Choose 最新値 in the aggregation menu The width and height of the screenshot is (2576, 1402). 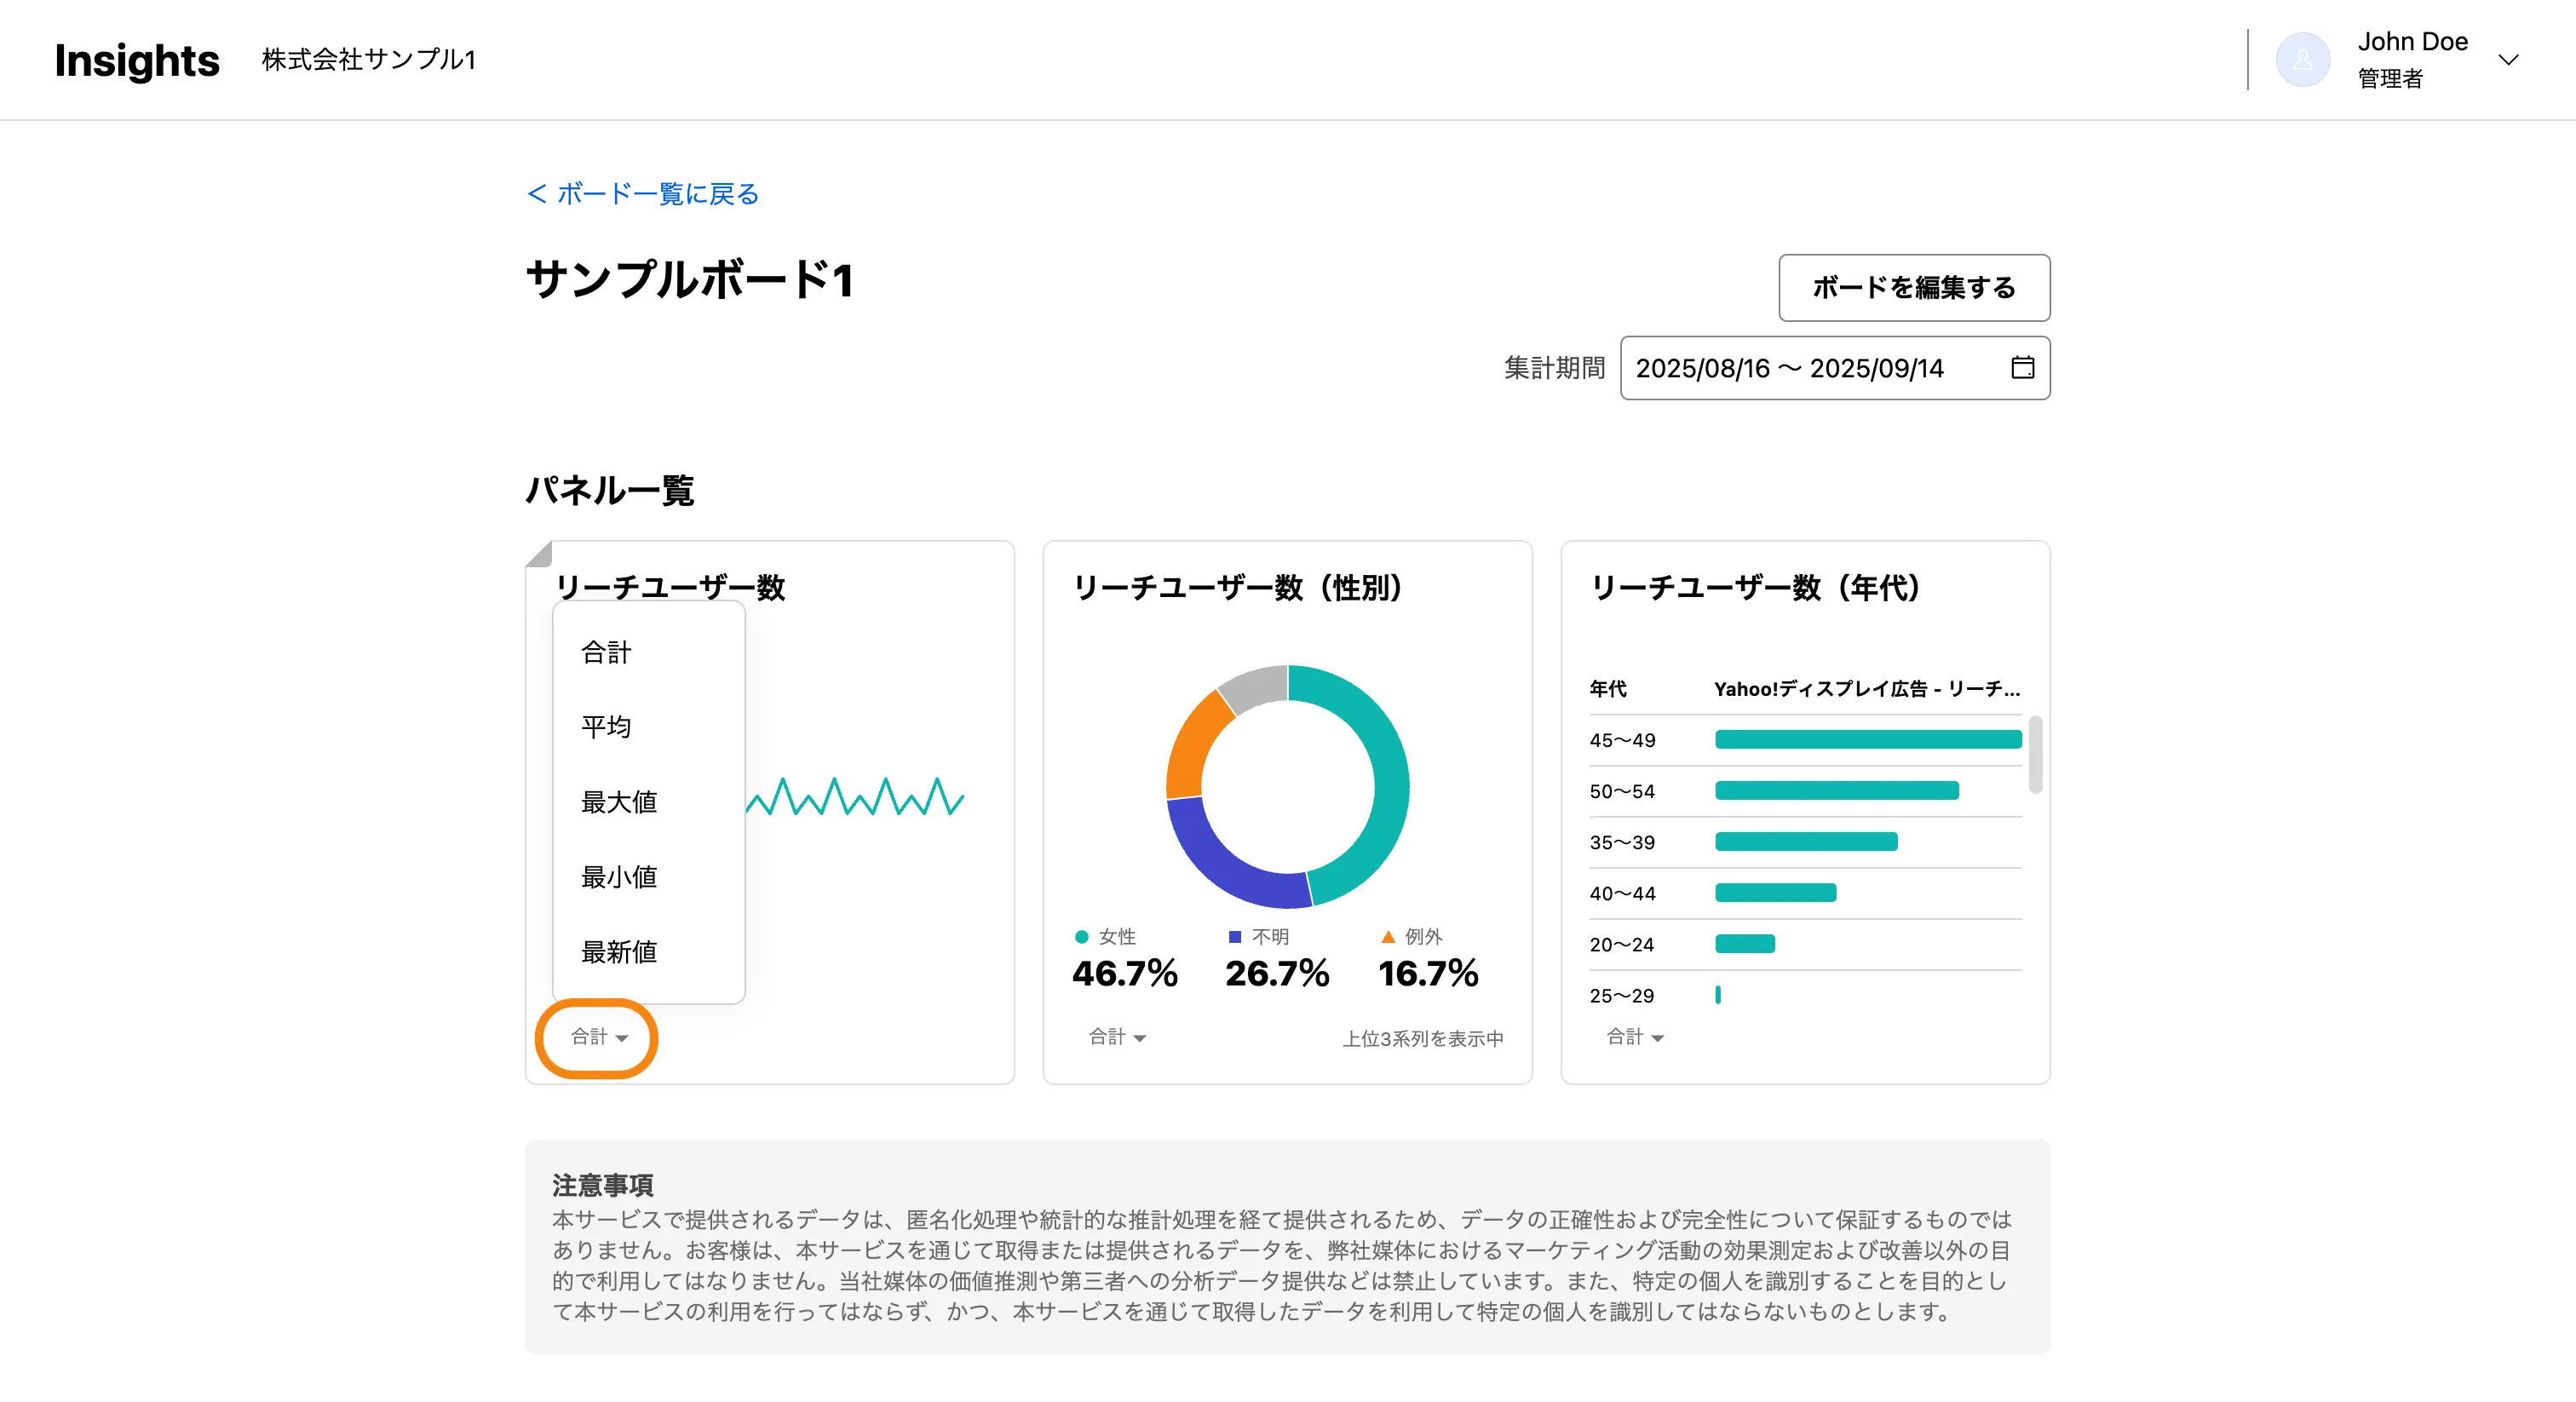[x=618, y=951]
